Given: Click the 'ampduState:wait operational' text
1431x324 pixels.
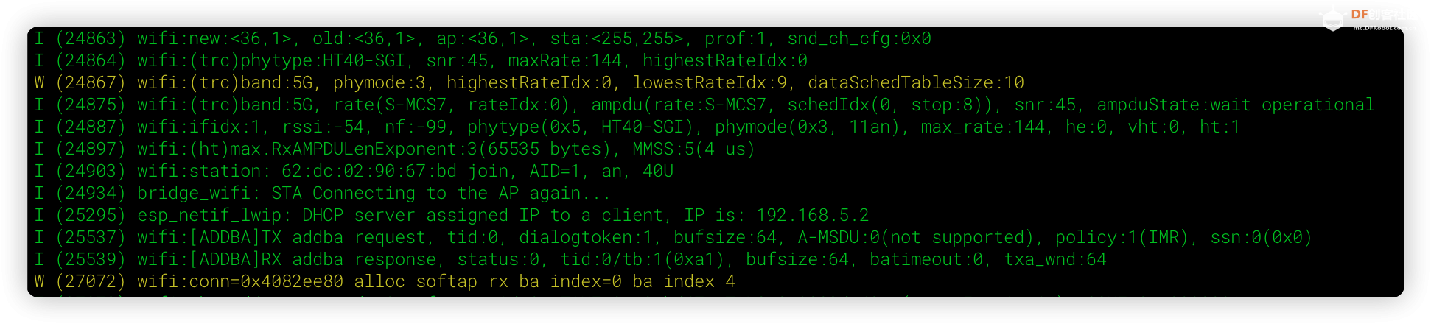Looking at the screenshot, I should [x=1235, y=105].
